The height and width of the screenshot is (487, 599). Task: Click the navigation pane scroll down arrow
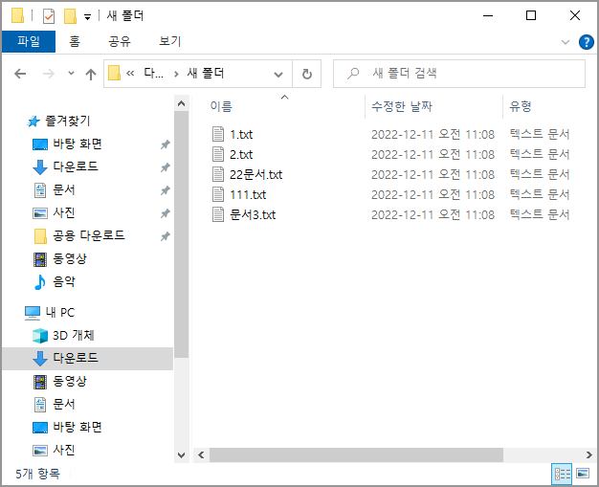182,454
